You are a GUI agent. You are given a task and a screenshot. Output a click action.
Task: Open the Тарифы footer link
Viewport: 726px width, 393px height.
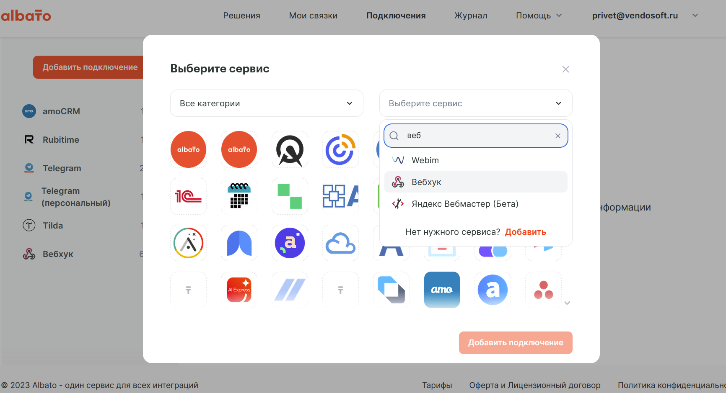pyautogui.click(x=437, y=385)
